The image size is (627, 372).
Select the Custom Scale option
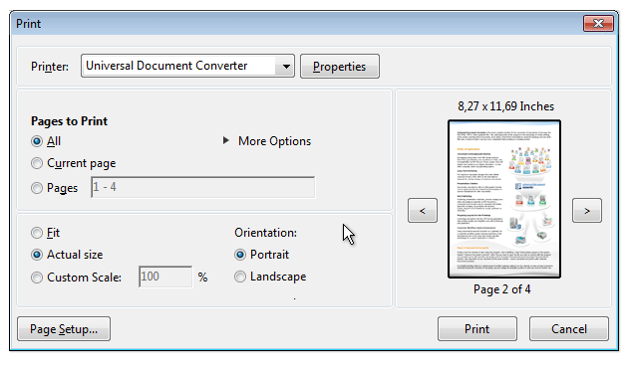[x=37, y=278]
